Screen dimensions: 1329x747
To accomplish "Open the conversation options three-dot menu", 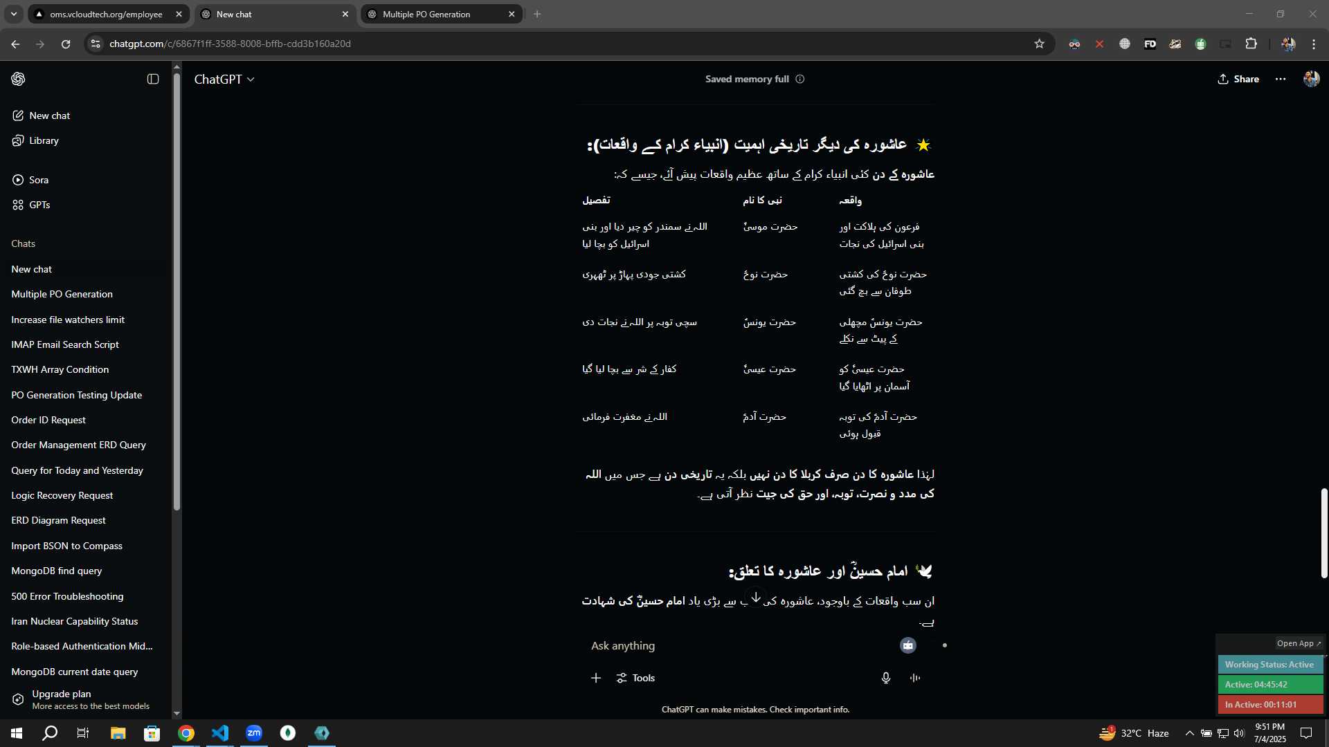I will pyautogui.click(x=1281, y=79).
